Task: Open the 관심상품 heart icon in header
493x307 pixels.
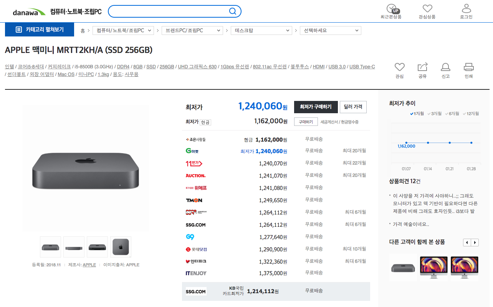Action: point(427,8)
